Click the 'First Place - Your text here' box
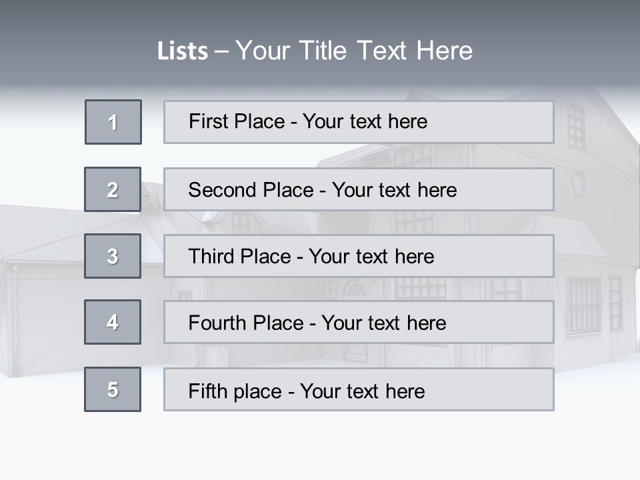Image resolution: width=640 pixels, height=480 pixels. coord(359,122)
